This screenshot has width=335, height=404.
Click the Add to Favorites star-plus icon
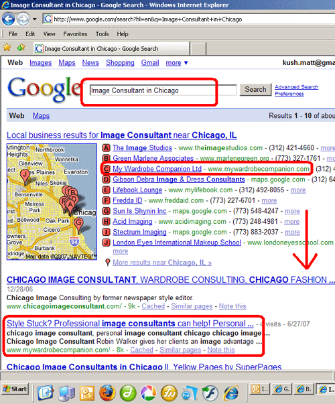tap(21, 48)
